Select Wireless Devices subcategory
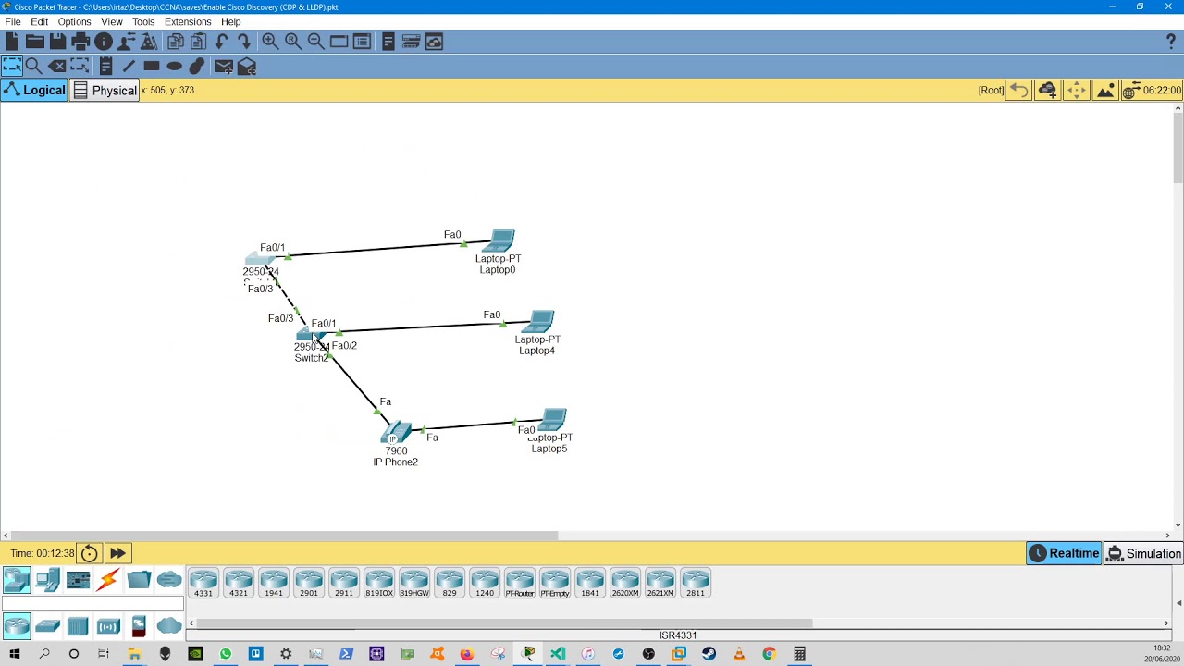1184x666 pixels. coord(108,626)
